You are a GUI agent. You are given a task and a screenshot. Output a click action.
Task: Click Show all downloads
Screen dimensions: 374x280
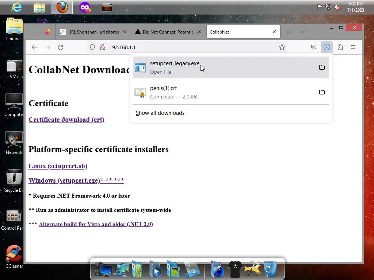(160, 113)
